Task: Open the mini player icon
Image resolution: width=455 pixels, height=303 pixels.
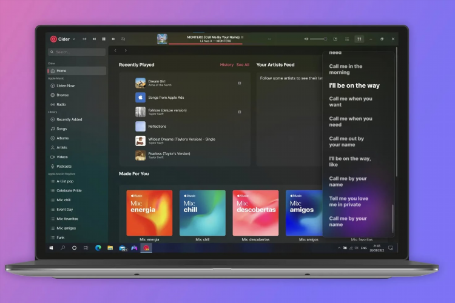Action: (335, 39)
